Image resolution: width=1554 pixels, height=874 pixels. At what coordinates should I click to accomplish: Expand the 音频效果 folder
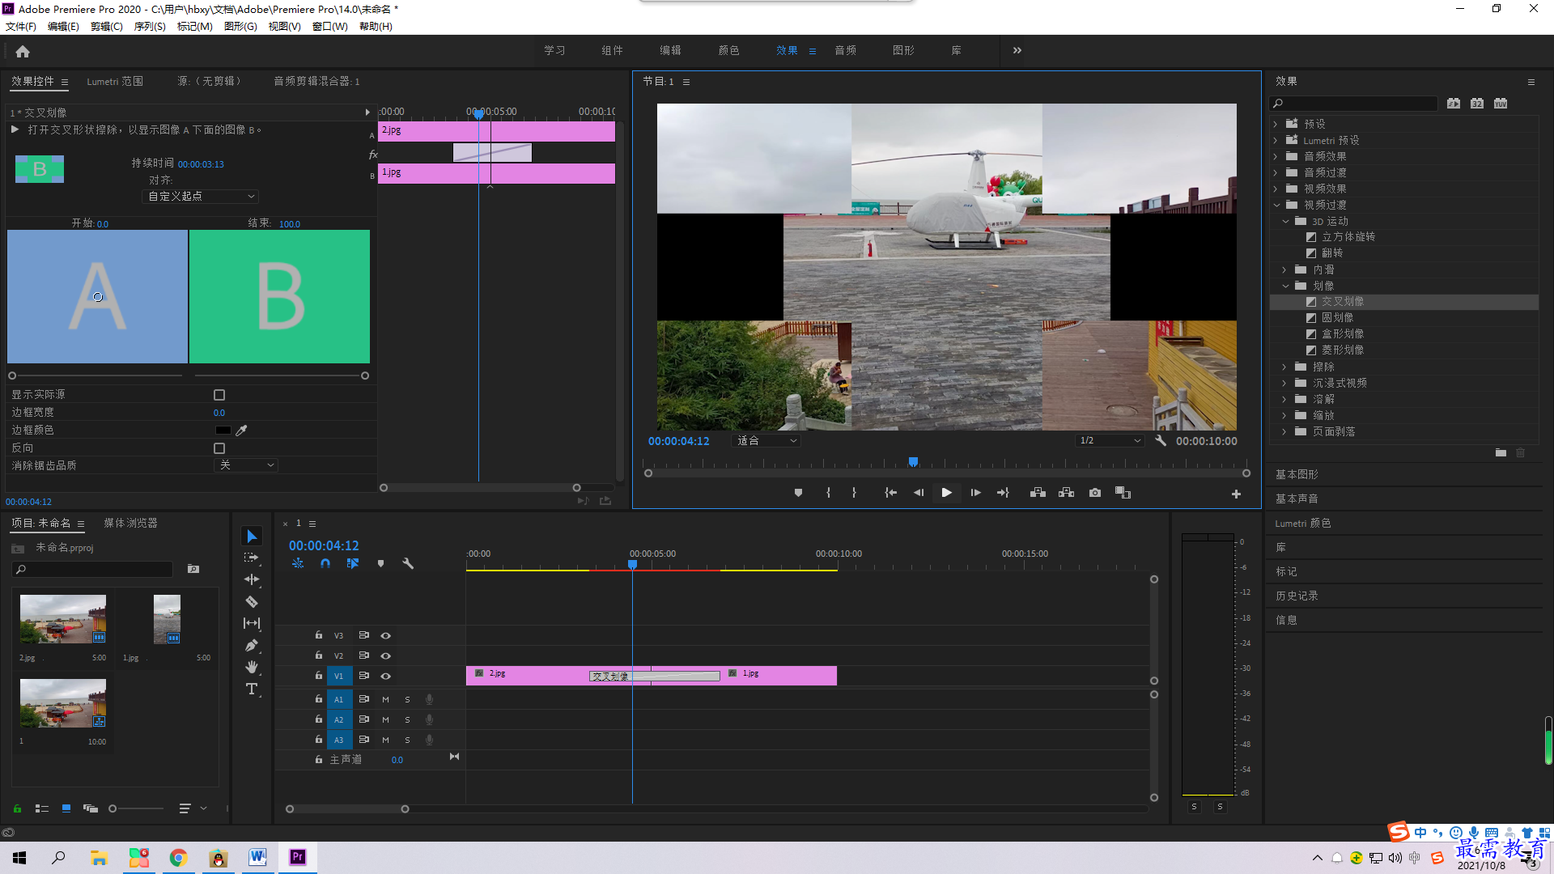click(1275, 156)
